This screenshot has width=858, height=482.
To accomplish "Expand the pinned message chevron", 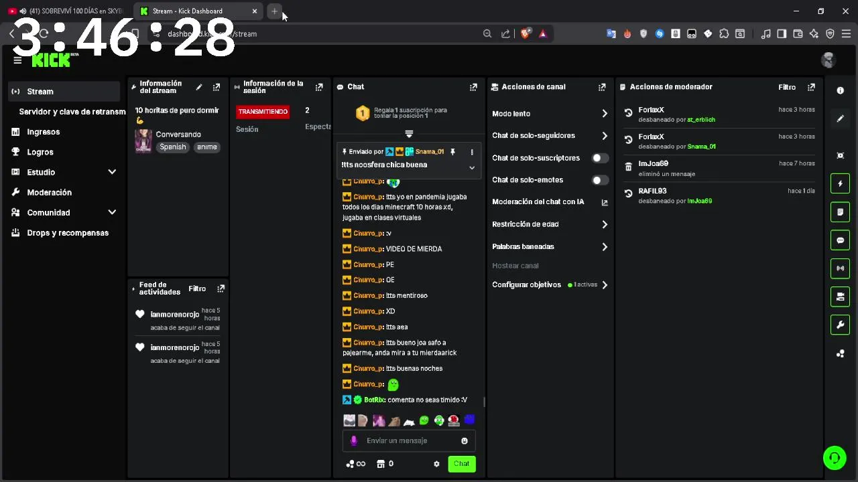I will tap(472, 168).
